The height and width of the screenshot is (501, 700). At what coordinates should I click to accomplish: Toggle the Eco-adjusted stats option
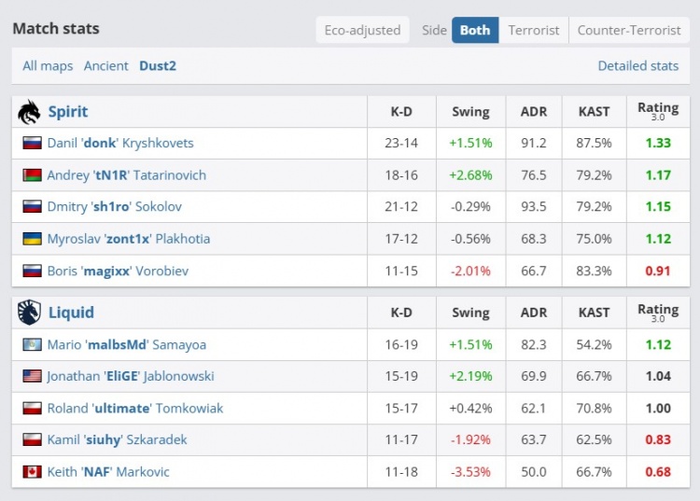coord(362,30)
